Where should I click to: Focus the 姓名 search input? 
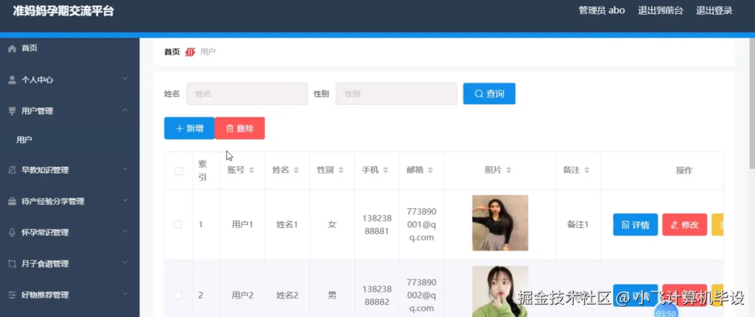tap(247, 94)
